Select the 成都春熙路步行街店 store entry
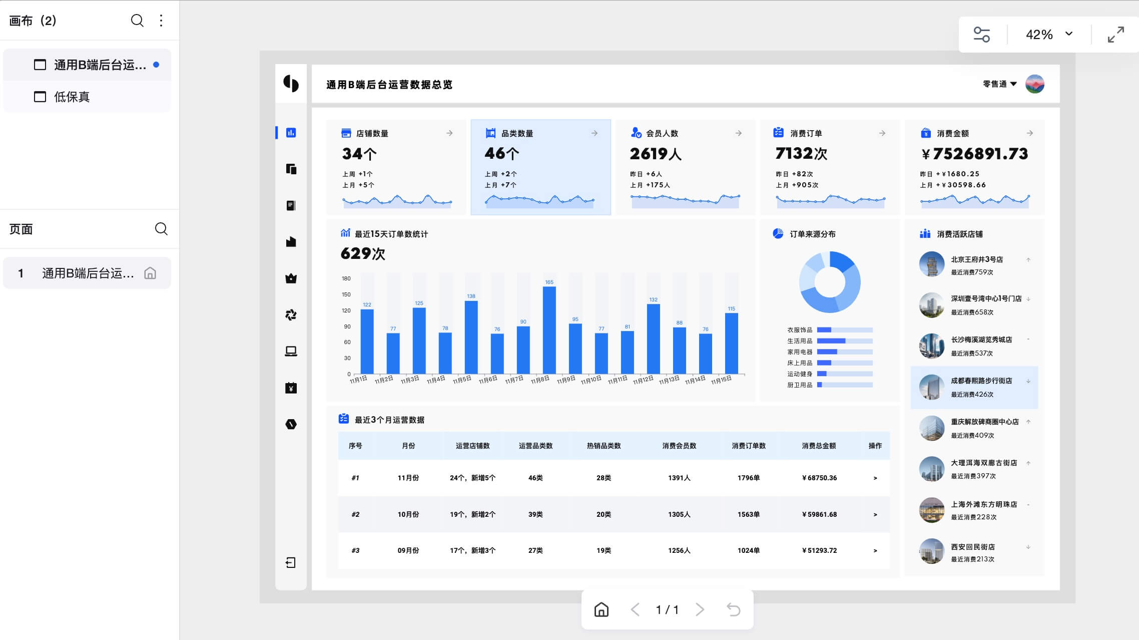This screenshot has width=1139, height=640. coord(974,387)
